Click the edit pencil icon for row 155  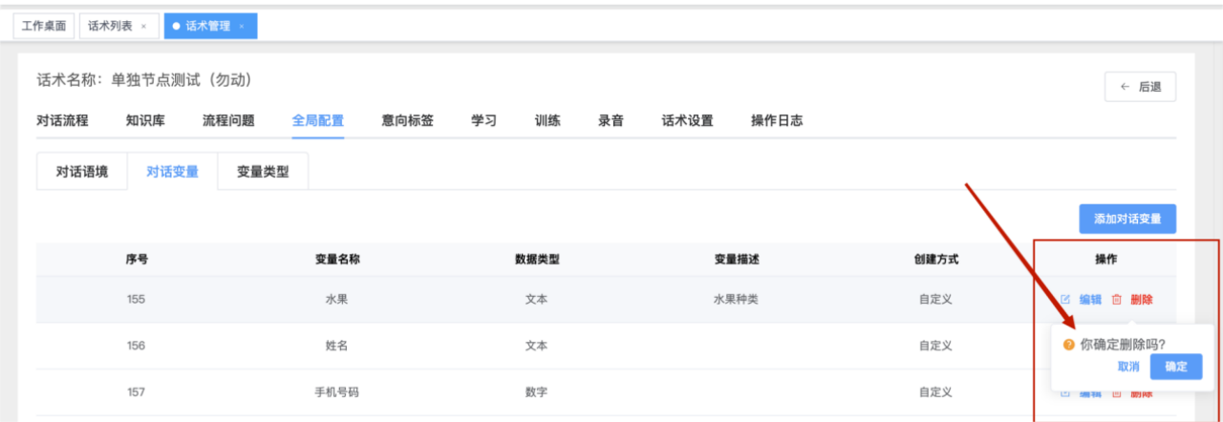[x=1065, y=299]
